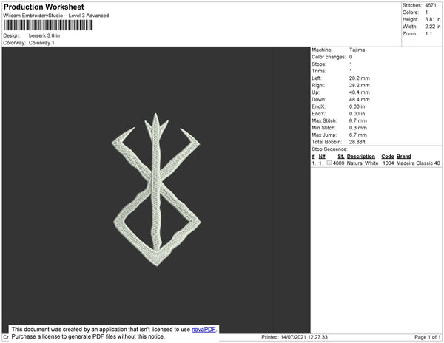Select the Natural White description cell
The height and width of the screenshot is (343, 444).
pyautogui.click(x=363, y=163)
